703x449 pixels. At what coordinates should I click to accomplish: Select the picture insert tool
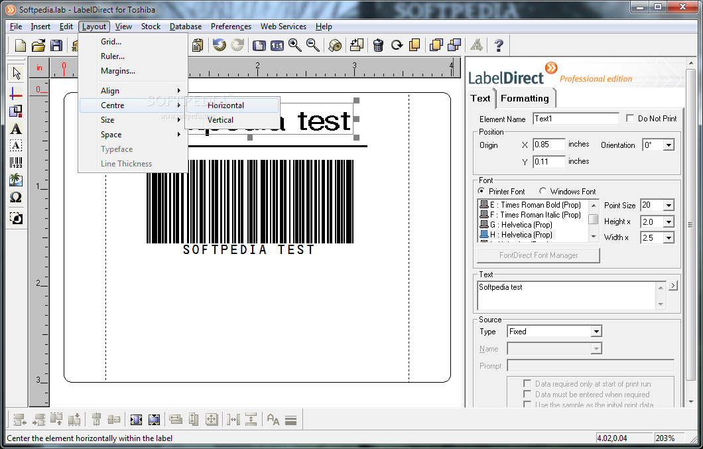point(16,180)
